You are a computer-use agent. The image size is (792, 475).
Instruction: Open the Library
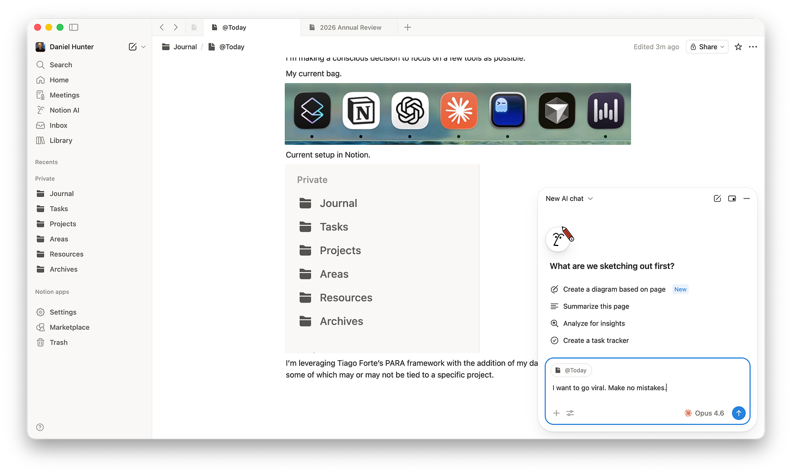pos(90,140)
